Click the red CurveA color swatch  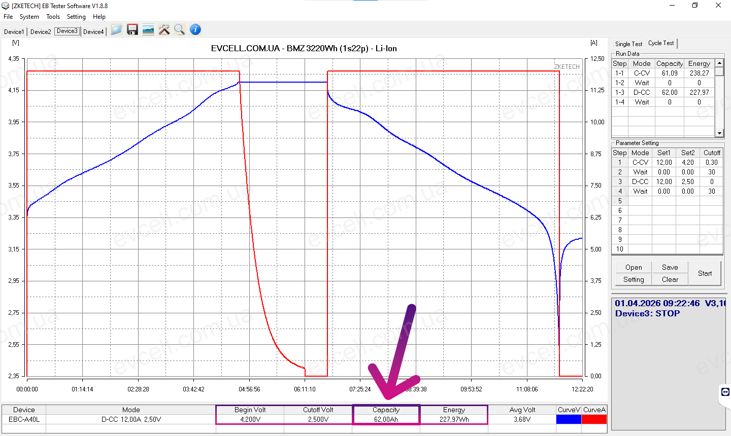point(594,419)
